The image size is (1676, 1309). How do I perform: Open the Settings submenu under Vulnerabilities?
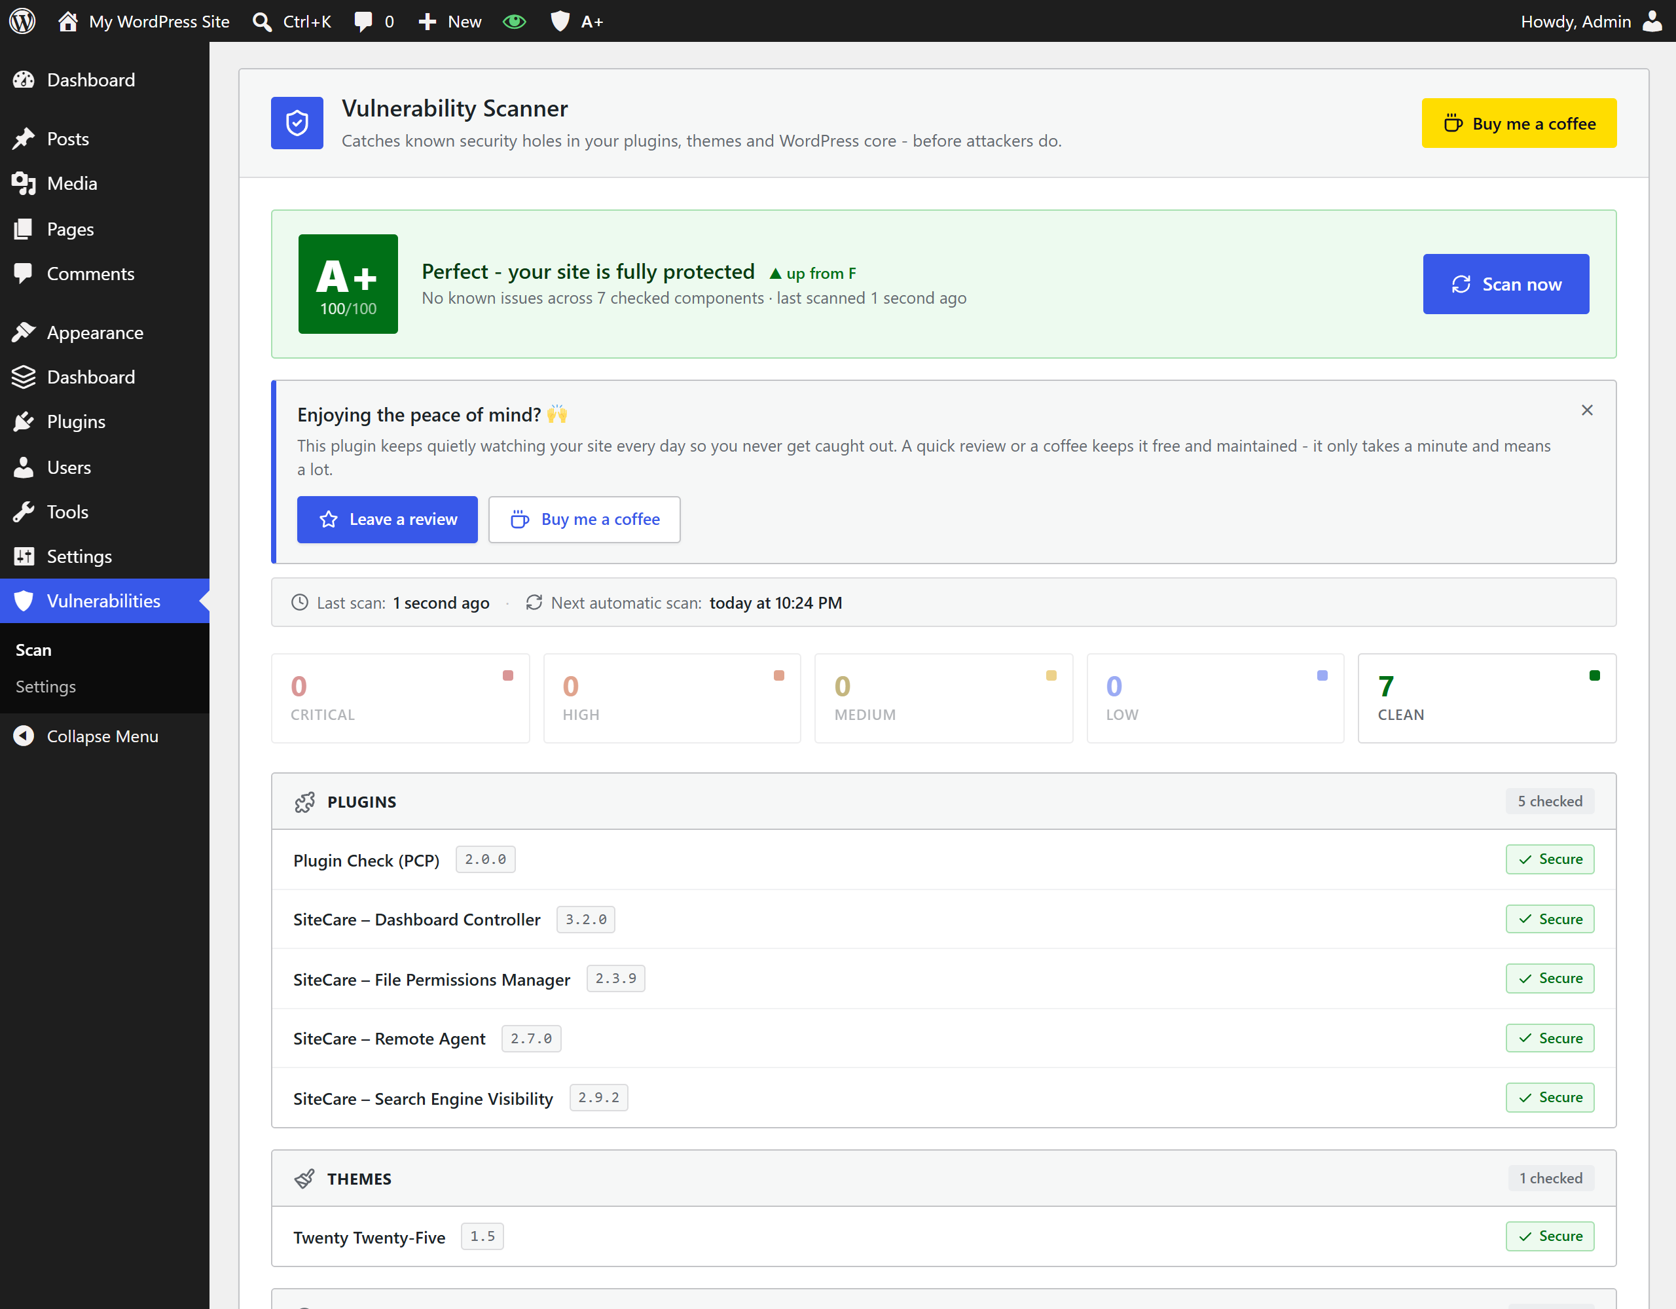[x=46, y=687]
